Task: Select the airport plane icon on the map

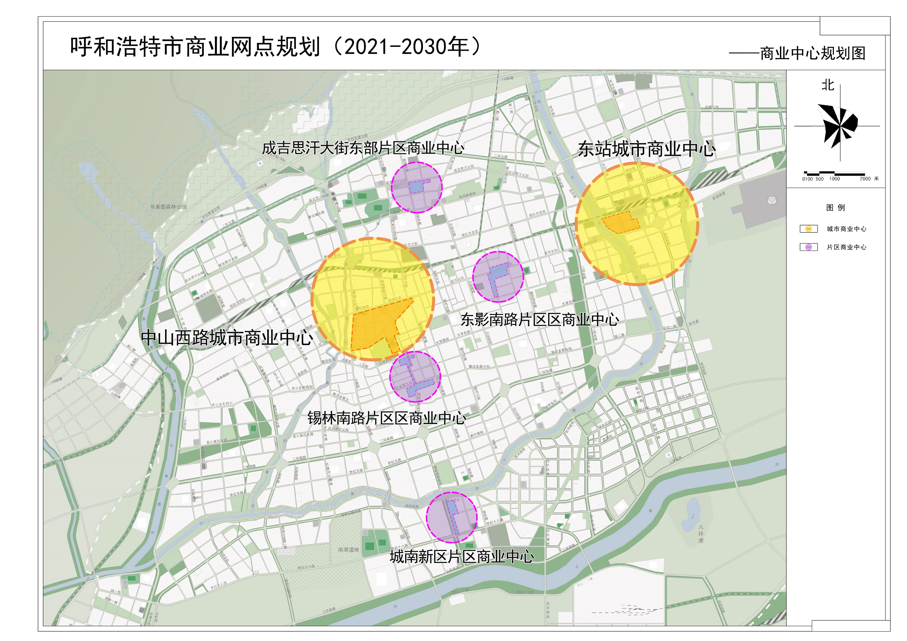Action: [x=772, y=201]
